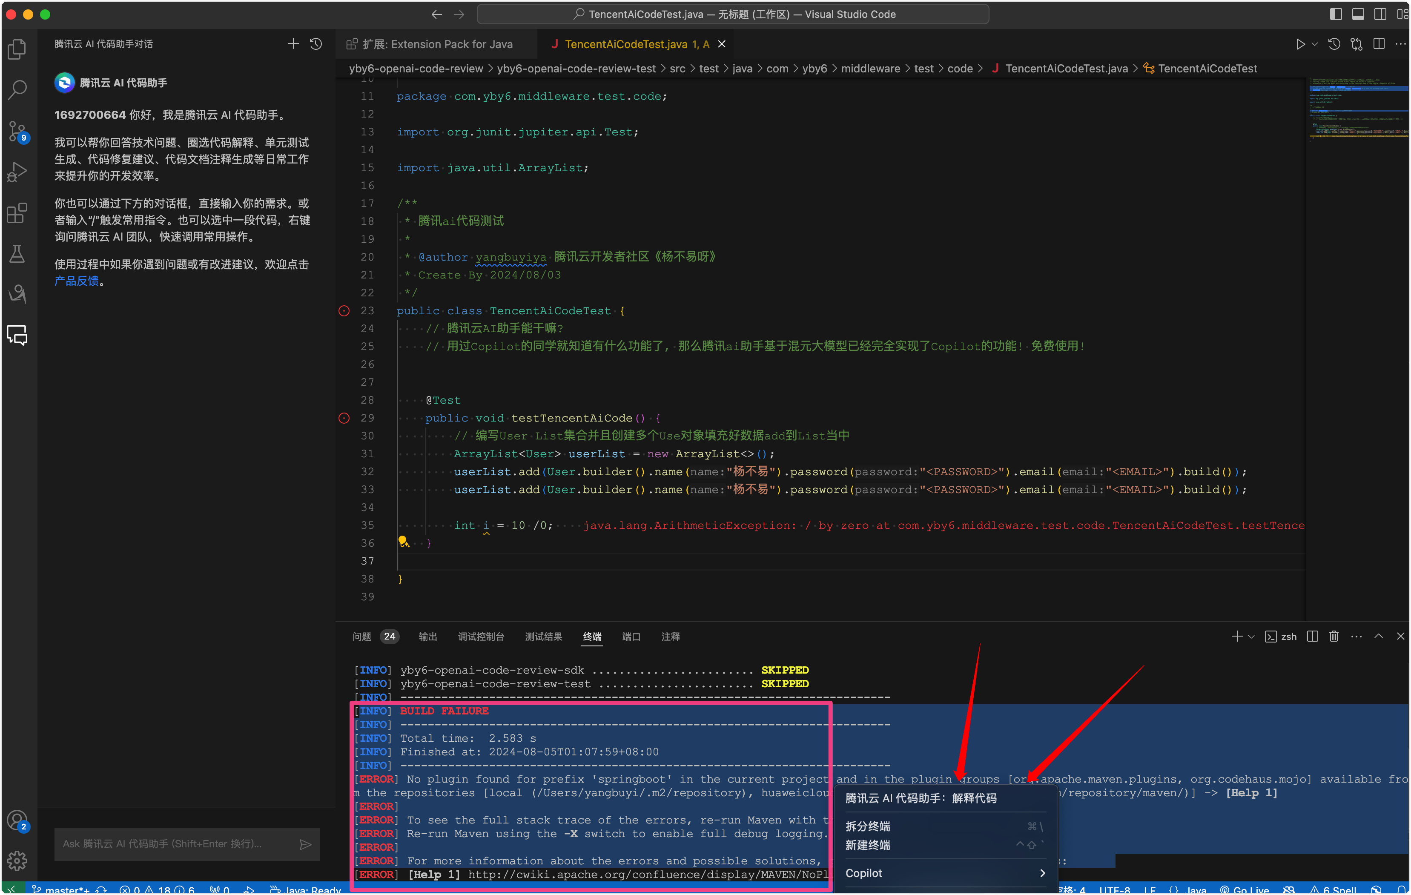Viewport: 1411px width, 895px height.
Task: Open terminal panel more actions
Action: pos(1357,637)
